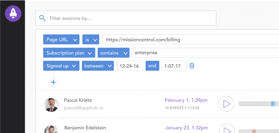Edit the 'enterprise' value field
Image resolution: width=279 pixels, height=133 pixels.
[205, 53]
